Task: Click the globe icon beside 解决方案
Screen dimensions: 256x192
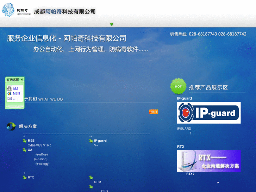Action: pyautogui.click(x=11, y=126)
